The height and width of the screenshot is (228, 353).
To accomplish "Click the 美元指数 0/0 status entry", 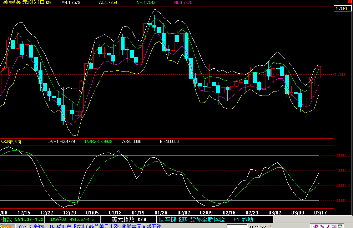I will click(x=129, y=219).
